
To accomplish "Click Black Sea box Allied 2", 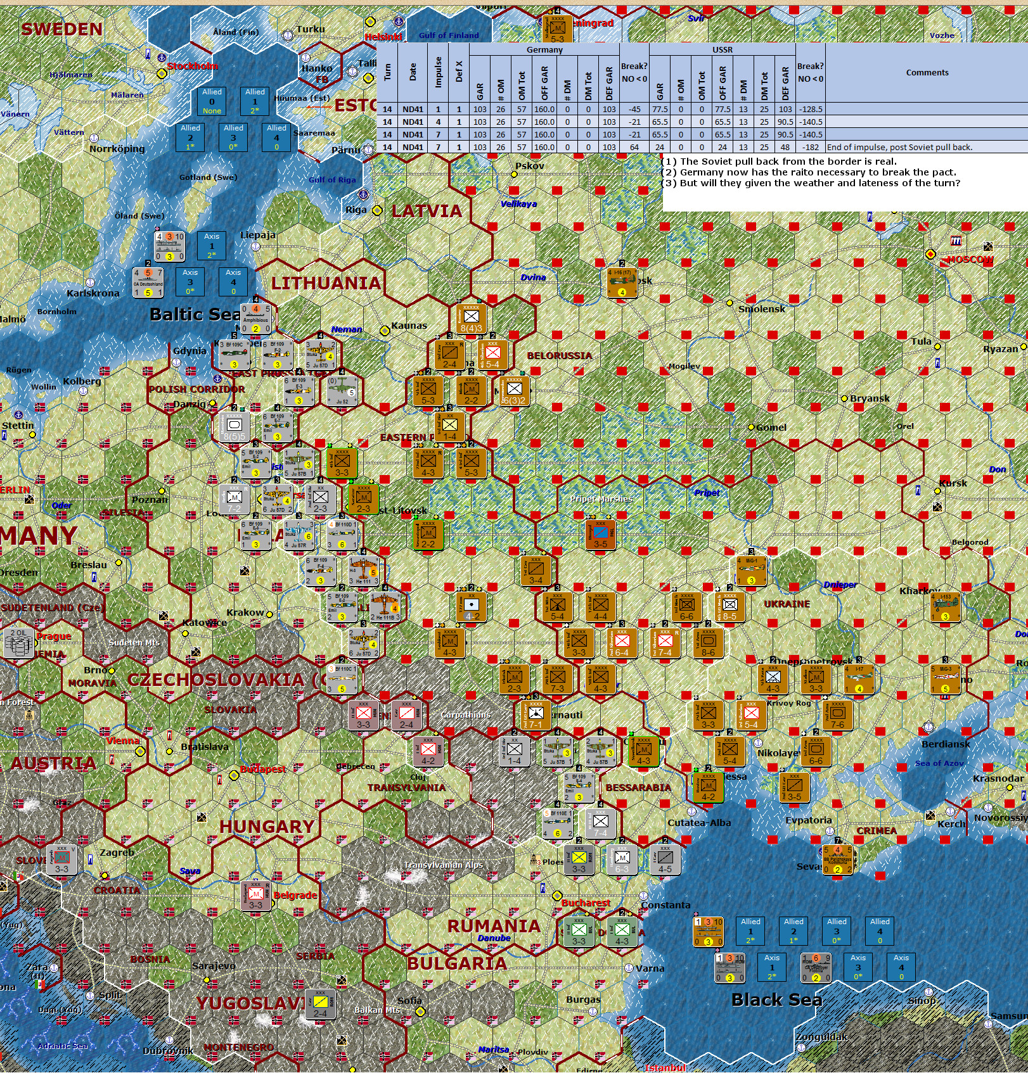I will 793,931.
